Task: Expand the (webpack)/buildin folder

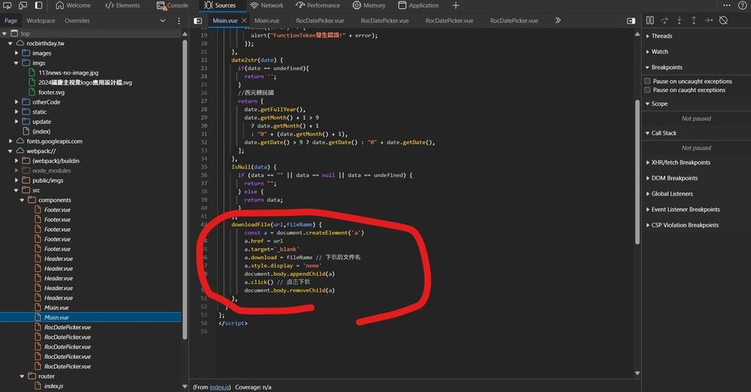Action: pos(16,160)
